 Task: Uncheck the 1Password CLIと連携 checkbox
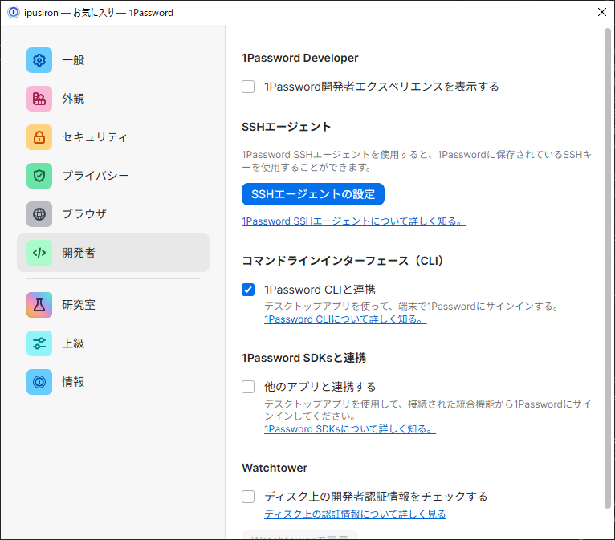[249, 290]
